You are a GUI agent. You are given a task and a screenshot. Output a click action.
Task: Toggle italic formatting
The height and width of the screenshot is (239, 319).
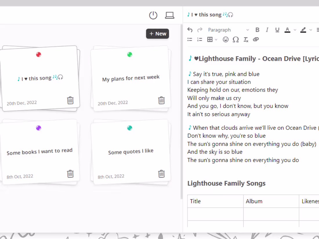click(x=267, y=30)
